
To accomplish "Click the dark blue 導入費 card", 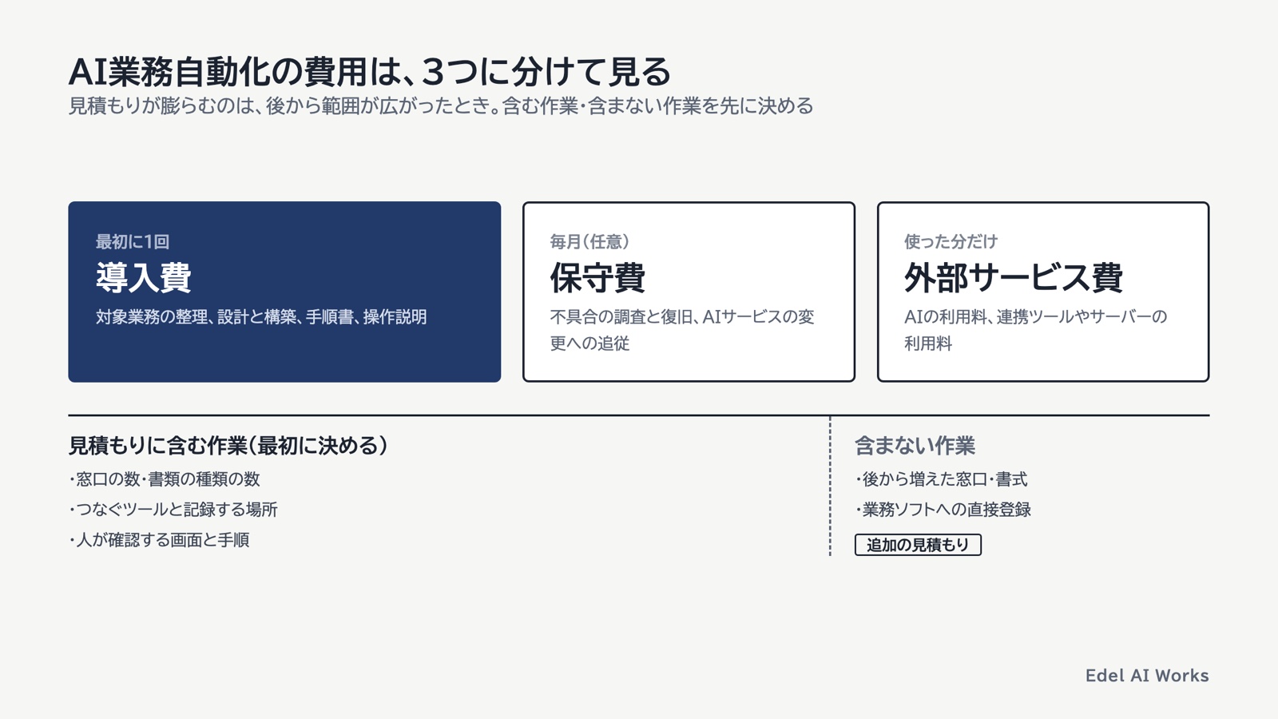I will coord(284,292).
